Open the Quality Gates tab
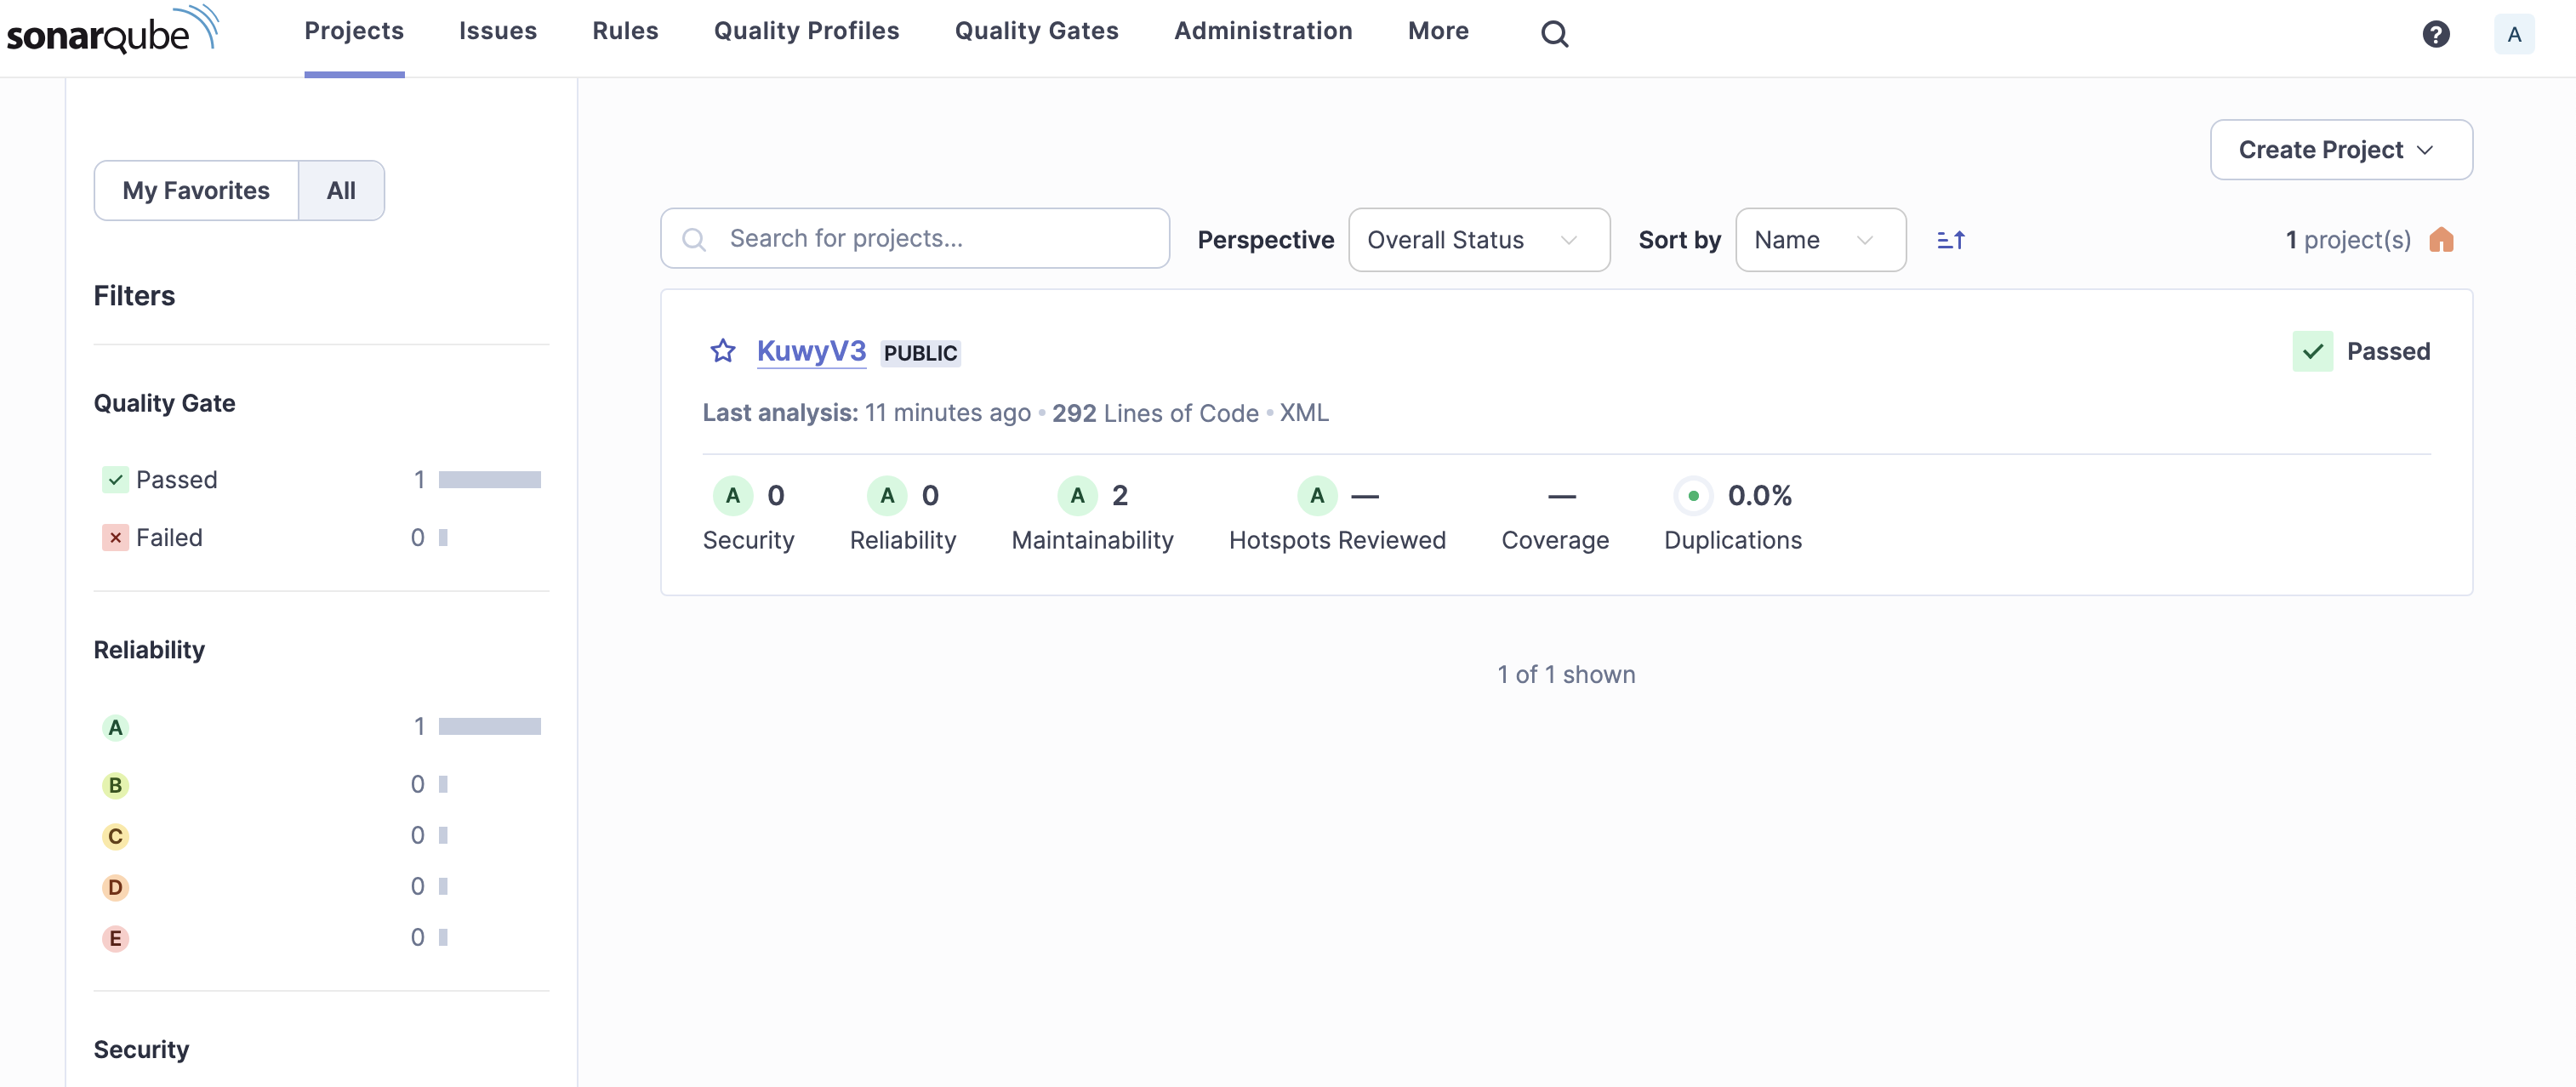The width and height of the screenshot is (2576, 1087). tap(1035, 32)
